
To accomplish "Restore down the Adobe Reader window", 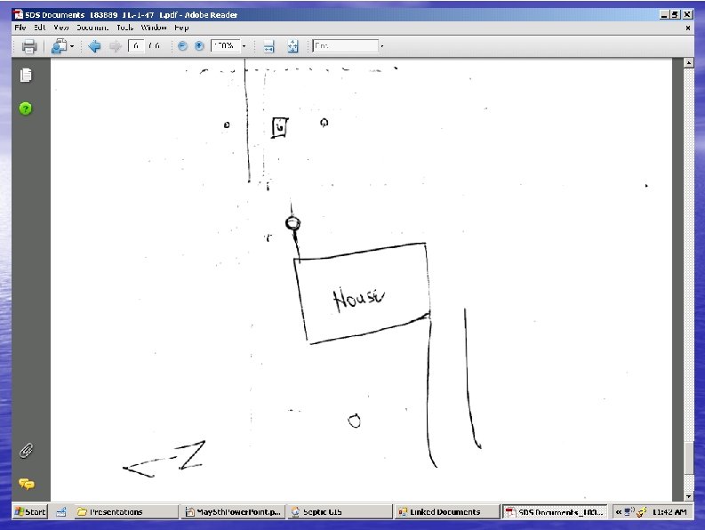I will click(676, 14).
